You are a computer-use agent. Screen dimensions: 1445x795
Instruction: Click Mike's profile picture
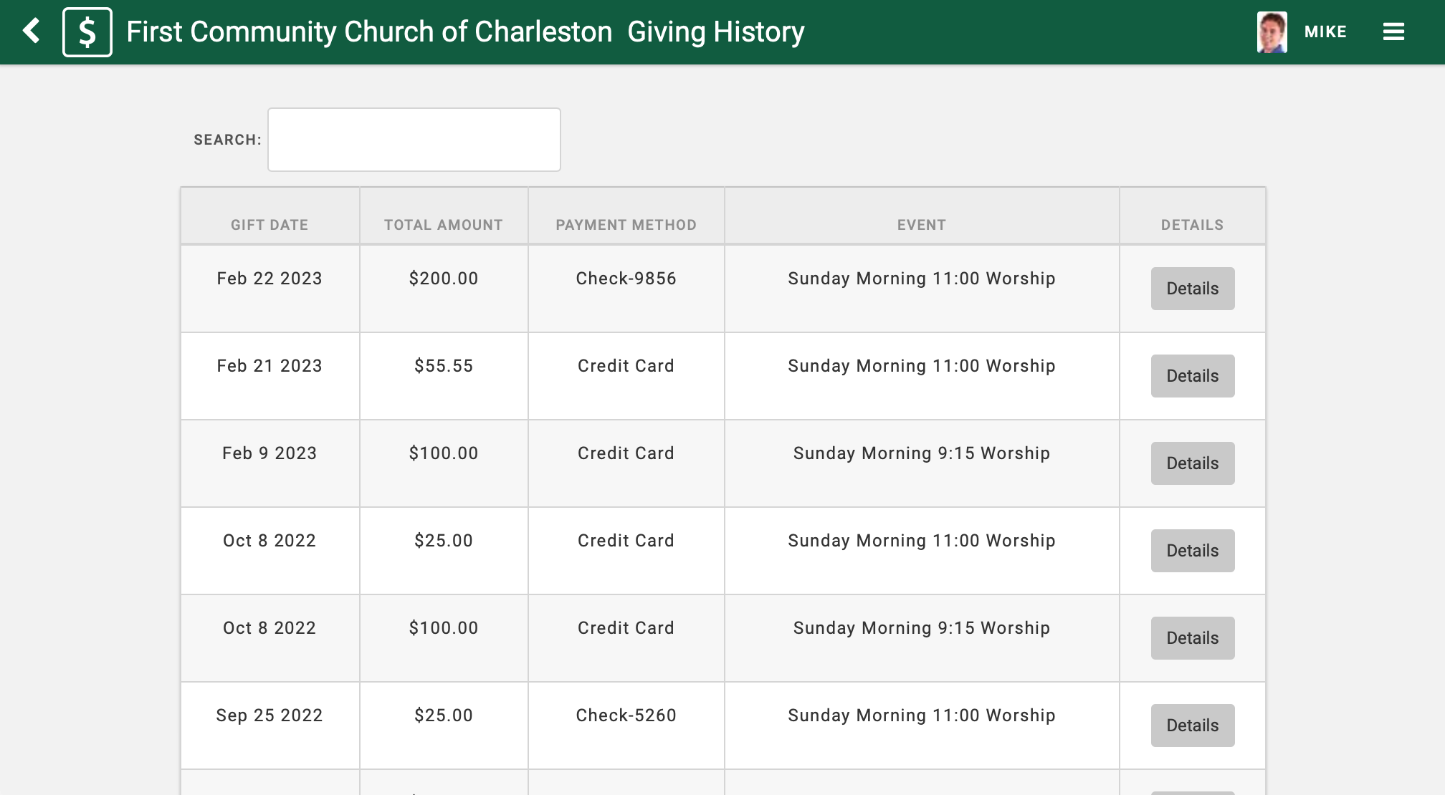tap(1272, 32)
